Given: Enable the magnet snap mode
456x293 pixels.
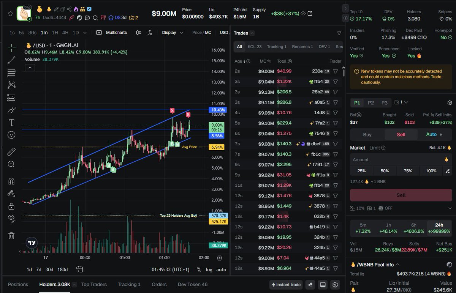Looking at the screenshot, I should [x=11, y=181].
